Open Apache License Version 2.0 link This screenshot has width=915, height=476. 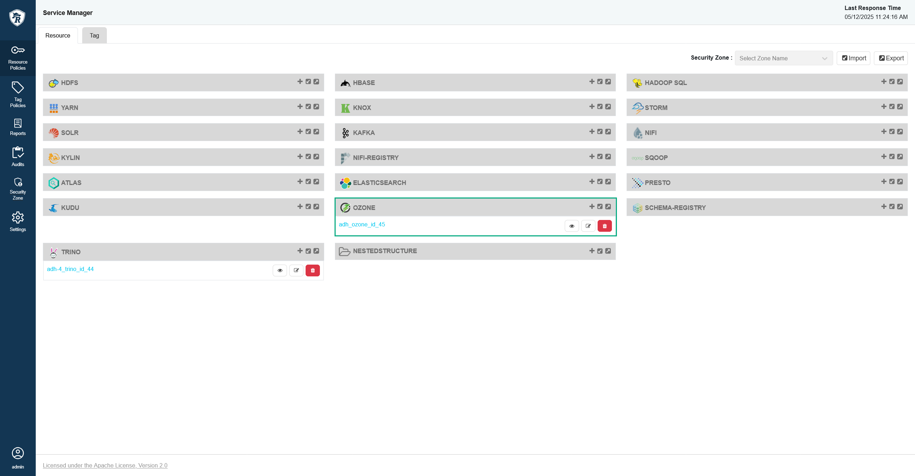105,465
